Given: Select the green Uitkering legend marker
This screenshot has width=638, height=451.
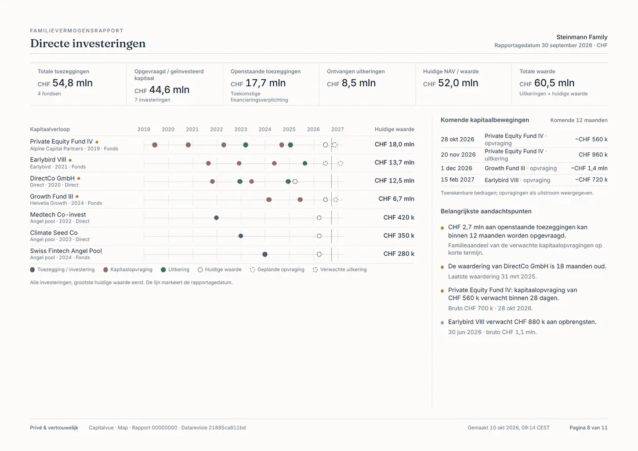Looking at the screenshot, I should tap(164, 270).
